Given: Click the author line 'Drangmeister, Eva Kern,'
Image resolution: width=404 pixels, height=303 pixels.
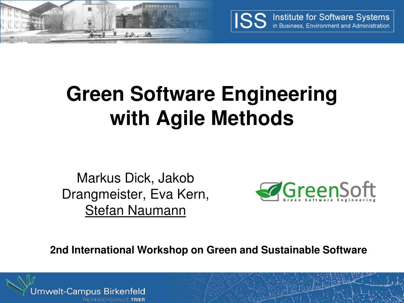Looking at the screenshot, I should [136, 194].
